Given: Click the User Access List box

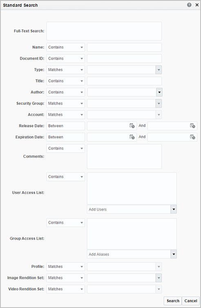Looking at the screenshot, I should (132, 188).
